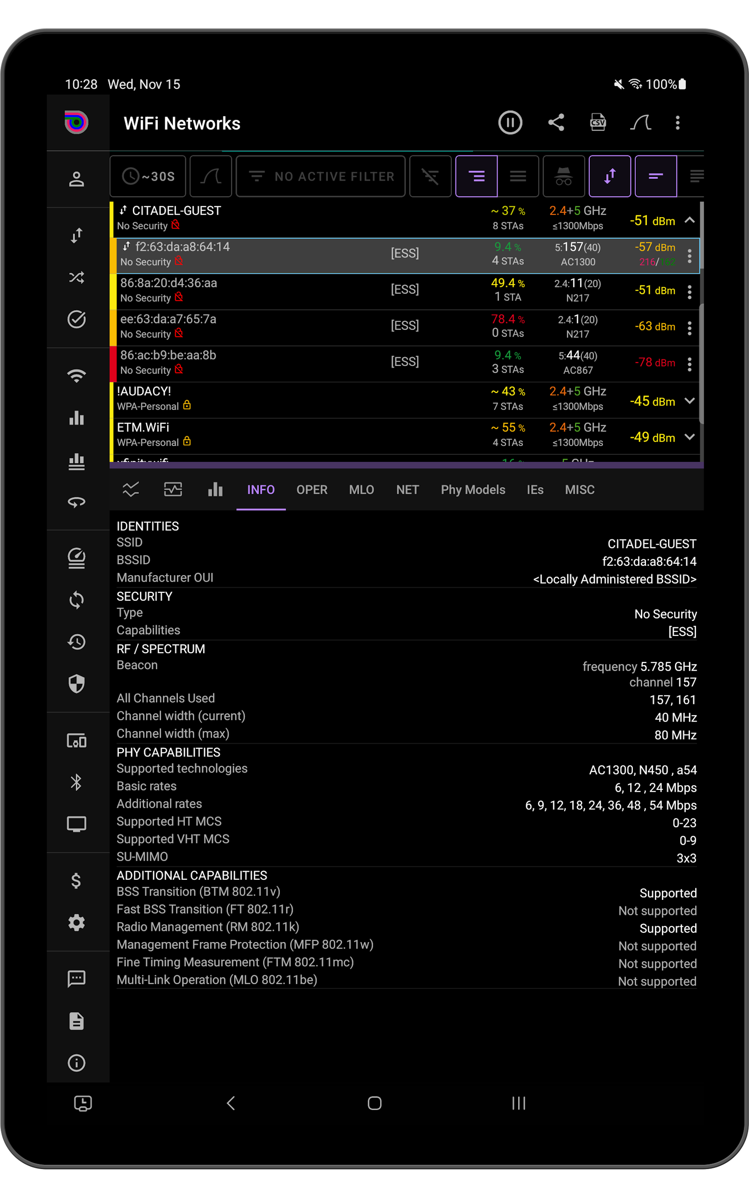Open the share options
This screenshot has width=749, height=1198.
pyautogui.click(x=556, y=123)
